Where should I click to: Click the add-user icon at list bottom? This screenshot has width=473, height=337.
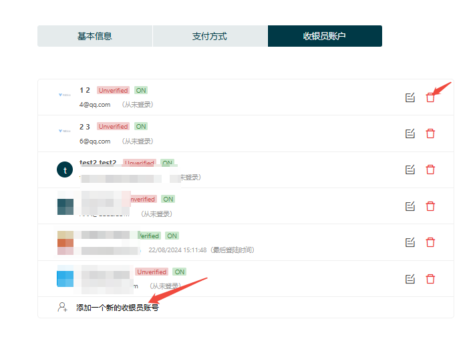[62, 307]
